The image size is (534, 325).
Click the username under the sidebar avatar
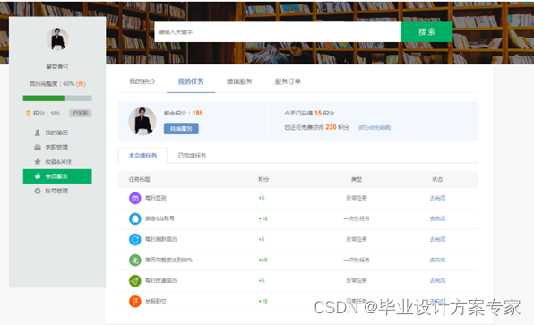tap(57, 66)
